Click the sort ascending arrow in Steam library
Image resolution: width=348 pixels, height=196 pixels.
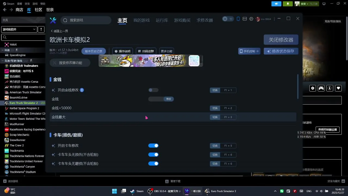(x=41, y=29)
